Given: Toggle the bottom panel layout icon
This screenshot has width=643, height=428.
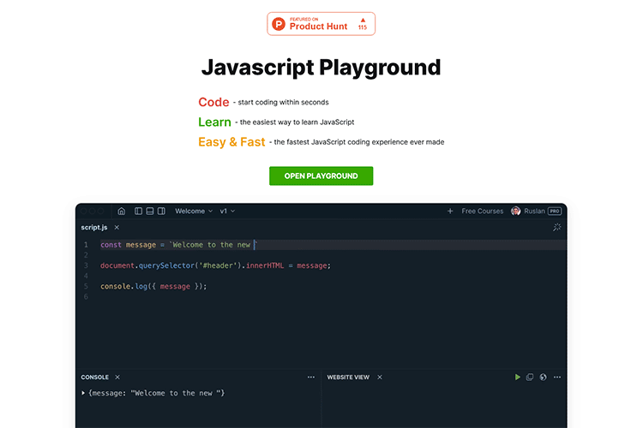Looking at the screenshot, I should [x=150, y=211].
